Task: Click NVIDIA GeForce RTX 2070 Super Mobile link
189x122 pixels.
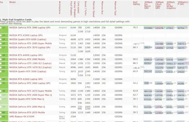Action: tap(31, 91)
